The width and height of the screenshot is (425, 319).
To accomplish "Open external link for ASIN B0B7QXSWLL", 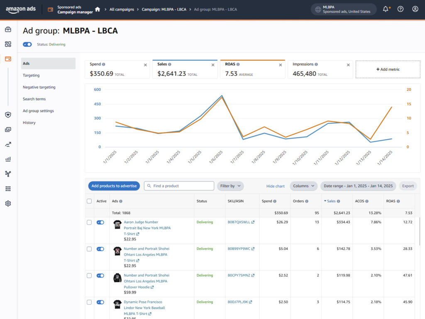I will coord(253,222).
